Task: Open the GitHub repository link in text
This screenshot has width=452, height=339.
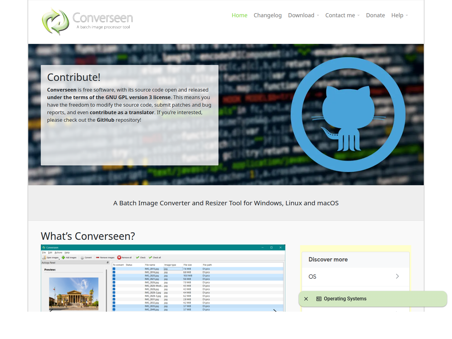Action: click(x=105, y=120)
